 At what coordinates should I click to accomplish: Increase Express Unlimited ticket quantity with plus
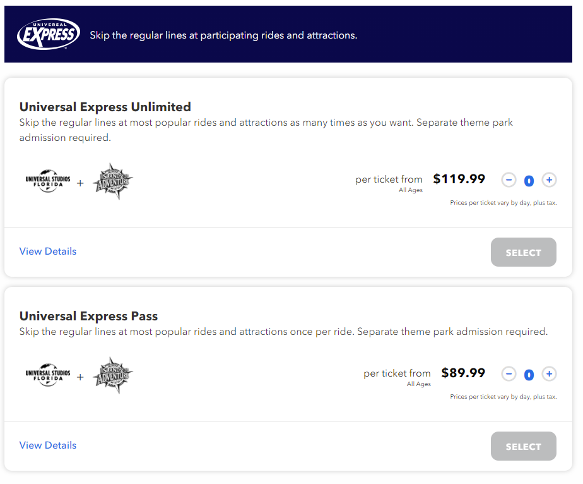(549, 180)
